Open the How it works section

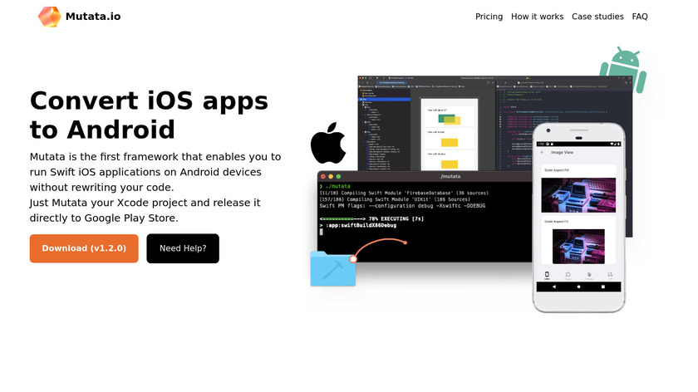pos(538,17)
